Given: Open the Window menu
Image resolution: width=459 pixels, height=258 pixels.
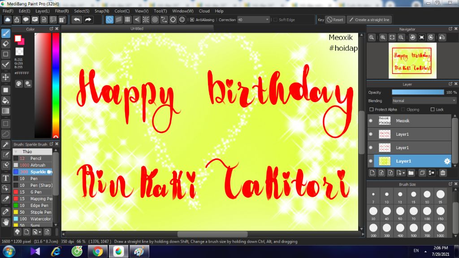Looking at the screenshot, I should tap(183, 11).
